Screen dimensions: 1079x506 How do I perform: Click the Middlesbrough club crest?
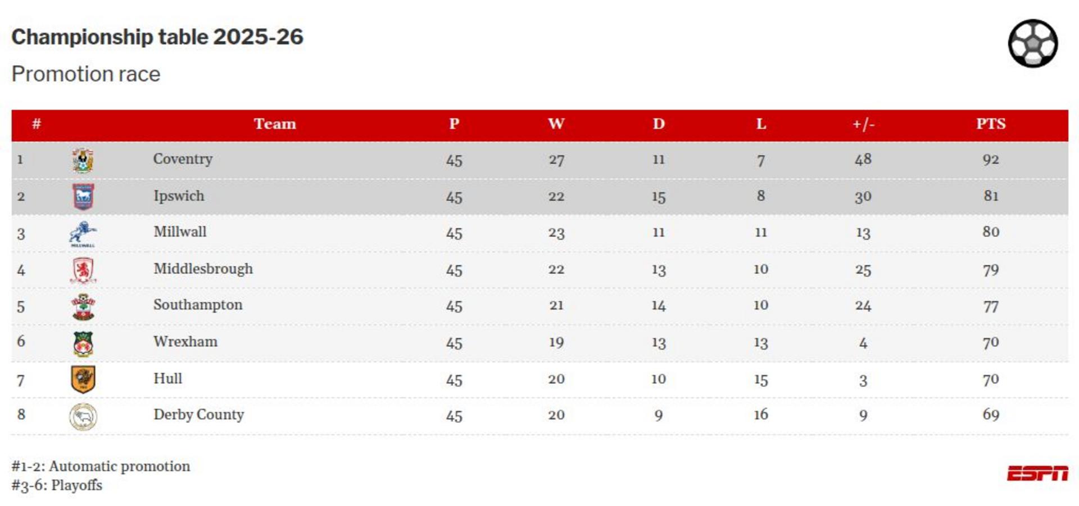pos(83,270)
